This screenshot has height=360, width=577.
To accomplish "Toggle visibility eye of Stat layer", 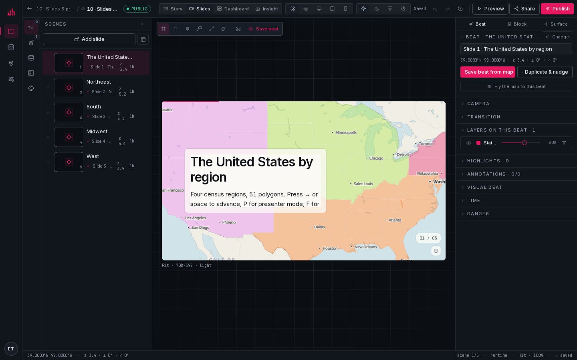I will click(468, 143).
